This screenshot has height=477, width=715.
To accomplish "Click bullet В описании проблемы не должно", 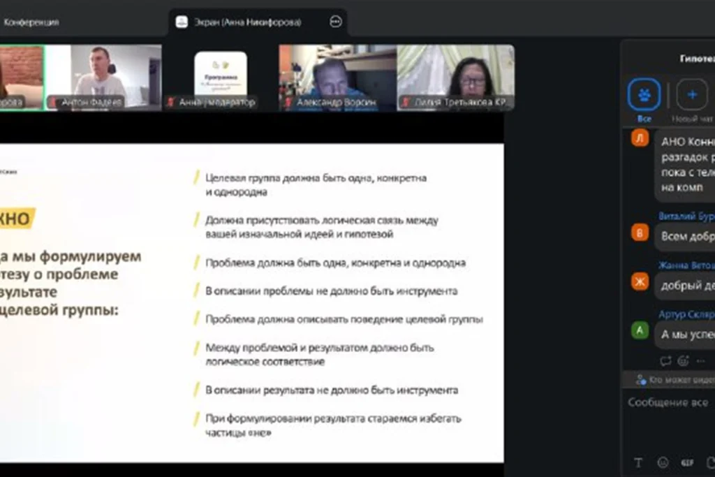I will 331,291.
